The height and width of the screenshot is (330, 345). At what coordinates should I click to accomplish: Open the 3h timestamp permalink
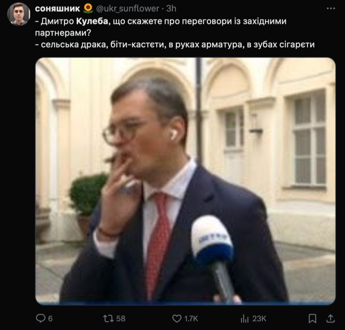click(171, 9)
